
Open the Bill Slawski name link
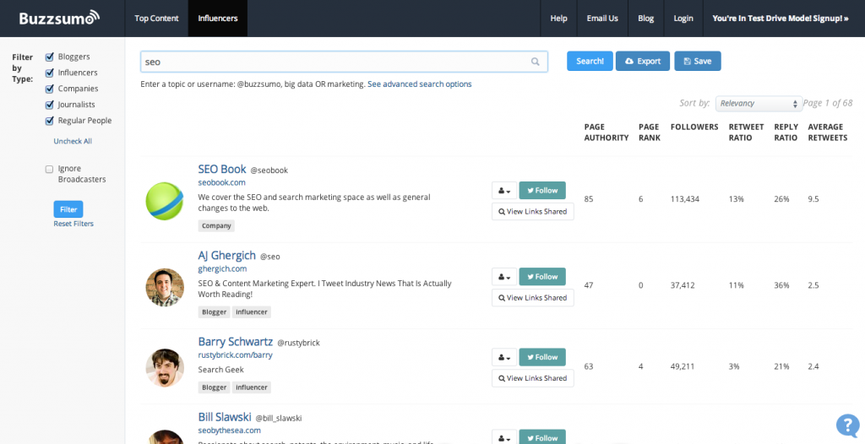pyautogui.click(x=225, y=418)
